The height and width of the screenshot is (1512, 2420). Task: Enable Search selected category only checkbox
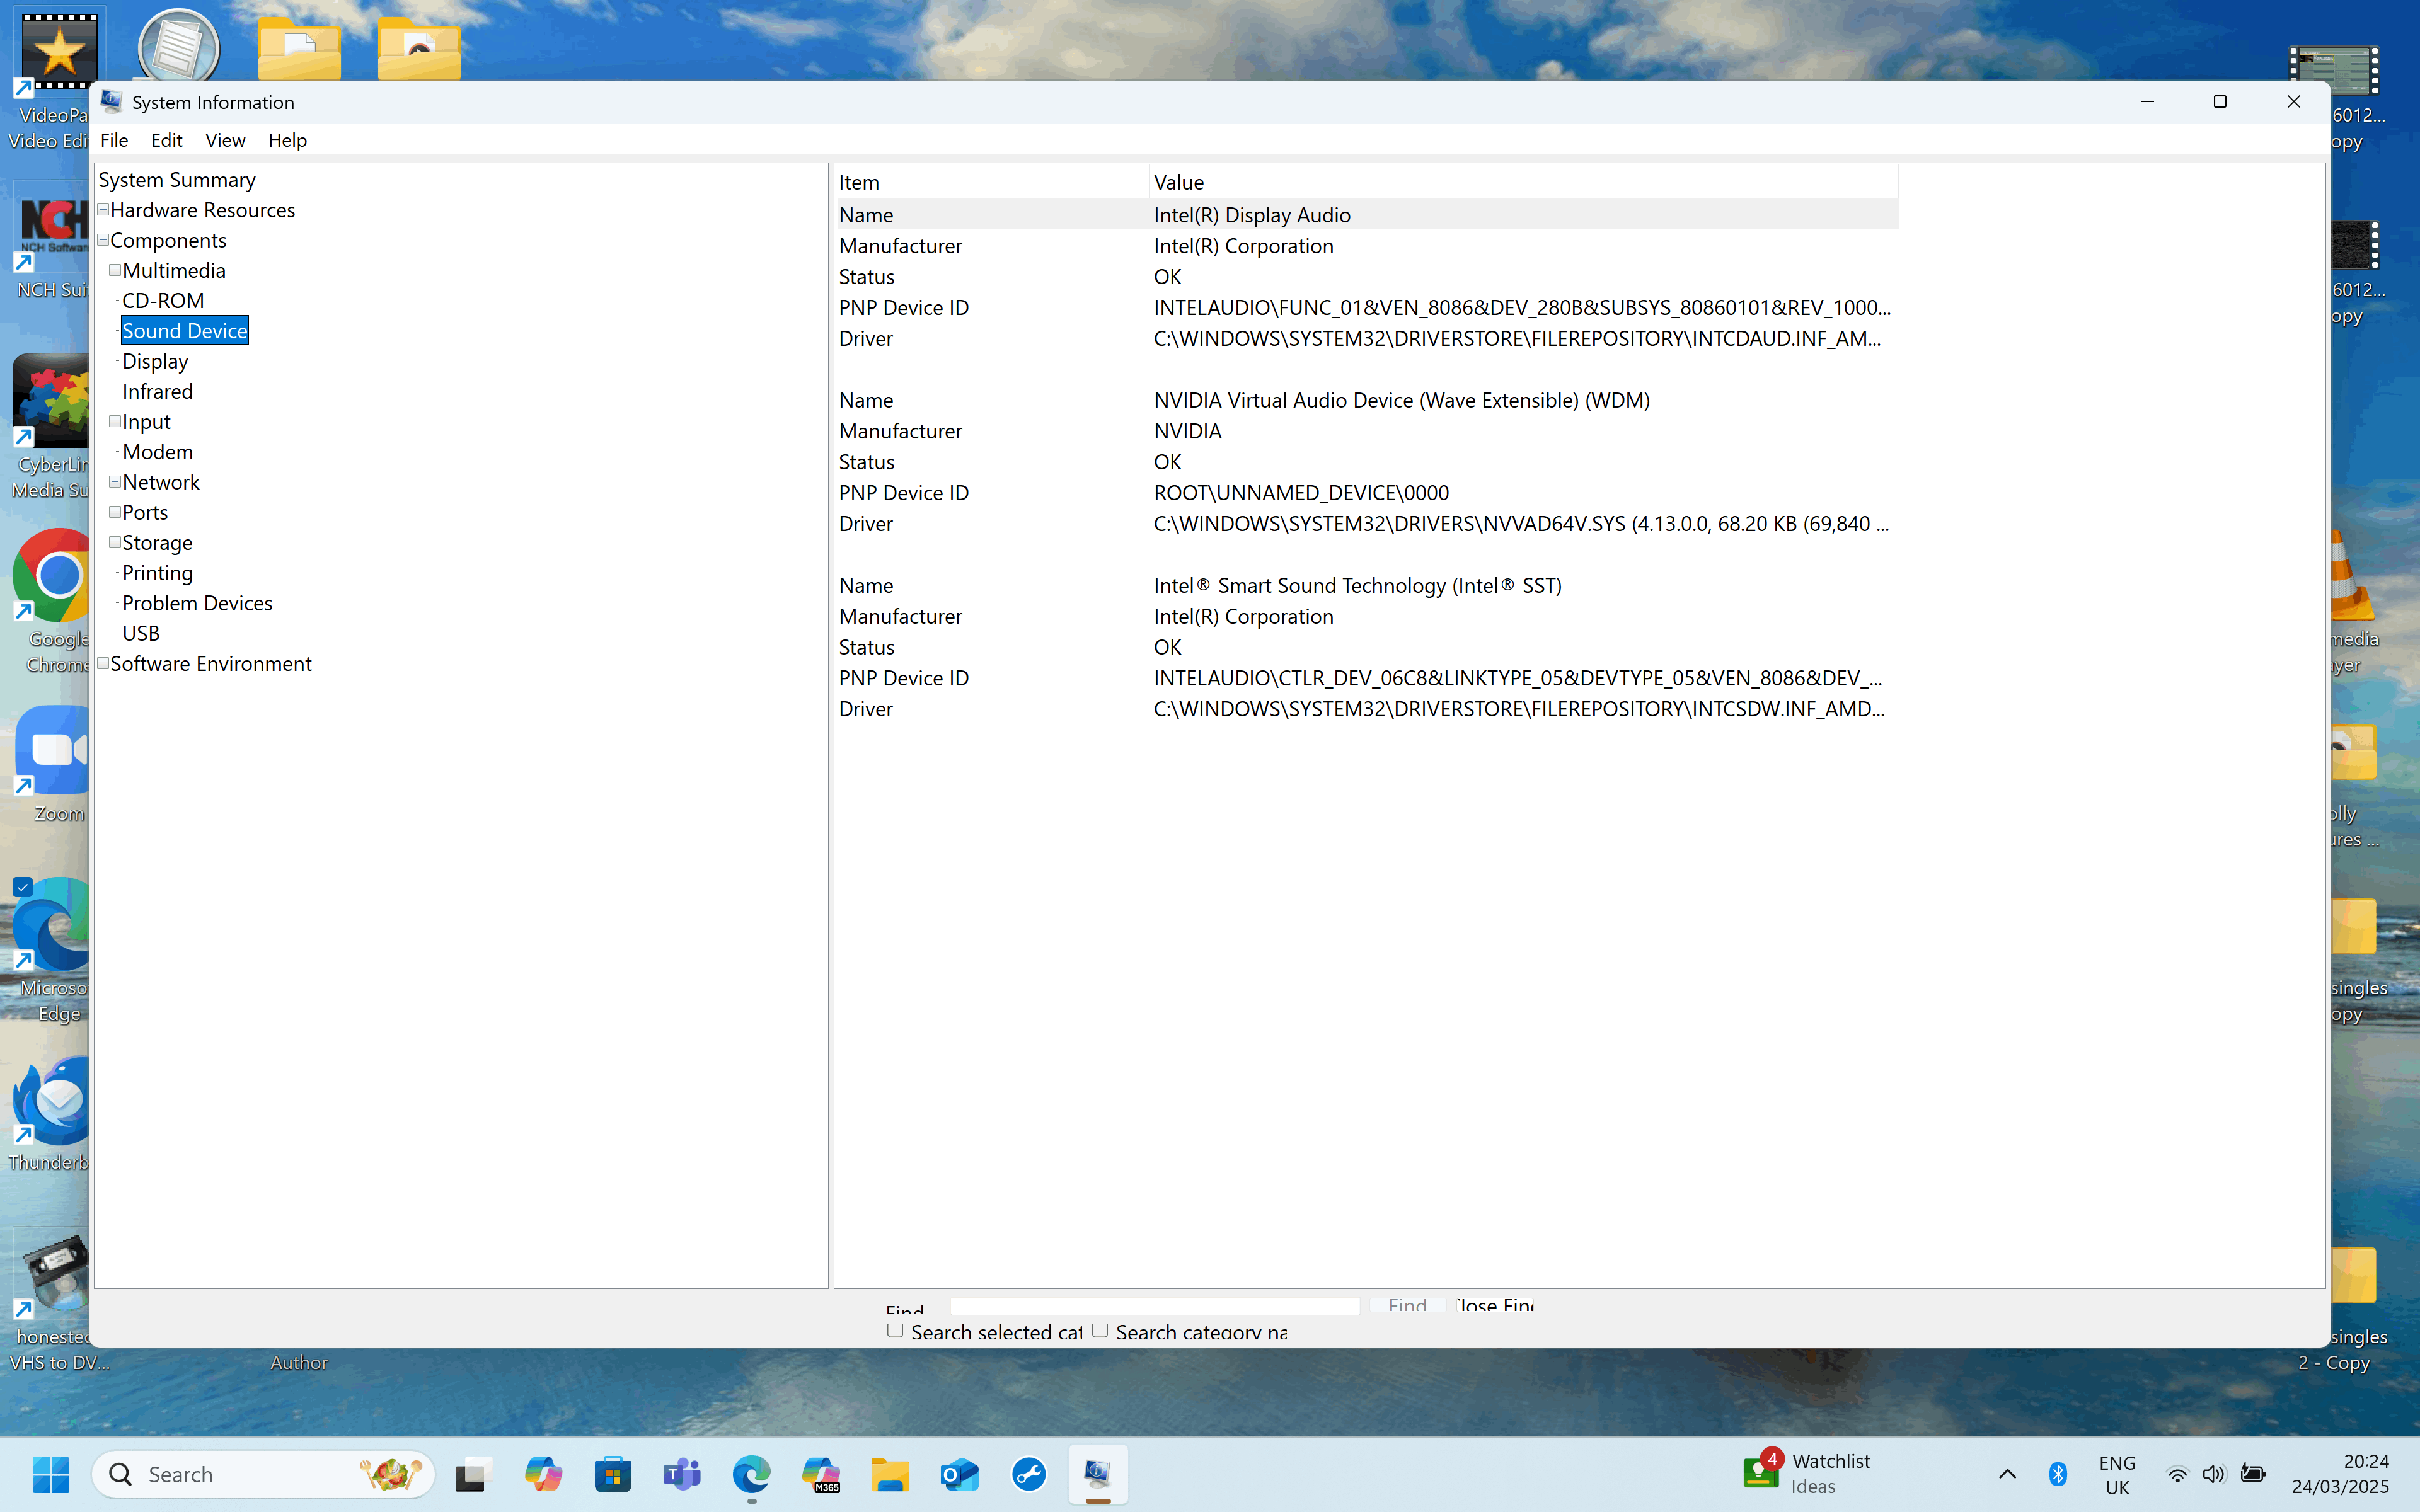point(895,1330)
